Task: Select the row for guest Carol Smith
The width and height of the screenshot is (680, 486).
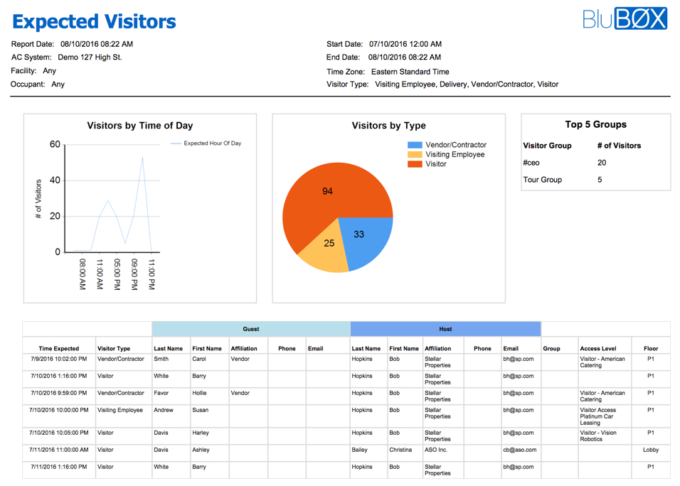Action: coord(199,359)
